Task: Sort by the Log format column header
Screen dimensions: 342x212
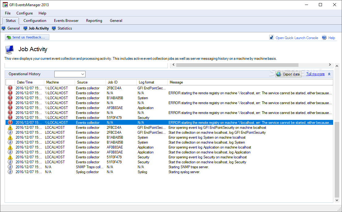Action: click(152, 82)
